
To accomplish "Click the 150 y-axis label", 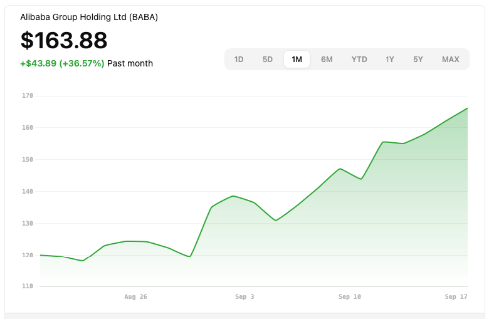I will tap(28, 159).
